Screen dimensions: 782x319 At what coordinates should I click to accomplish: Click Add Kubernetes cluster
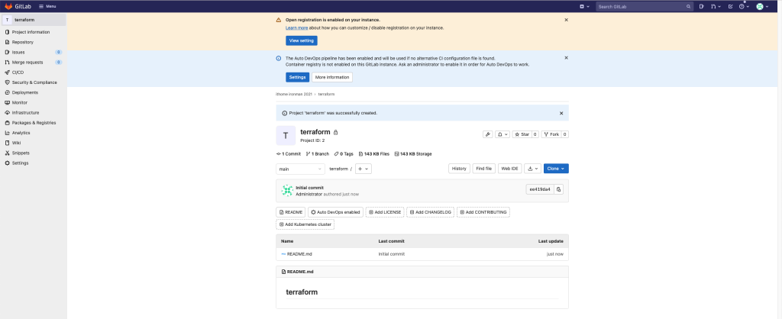tap(305, 225)
